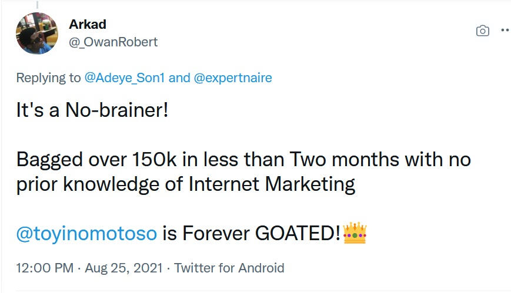Click the crown emoji after GOATED!

coord(355,234)
